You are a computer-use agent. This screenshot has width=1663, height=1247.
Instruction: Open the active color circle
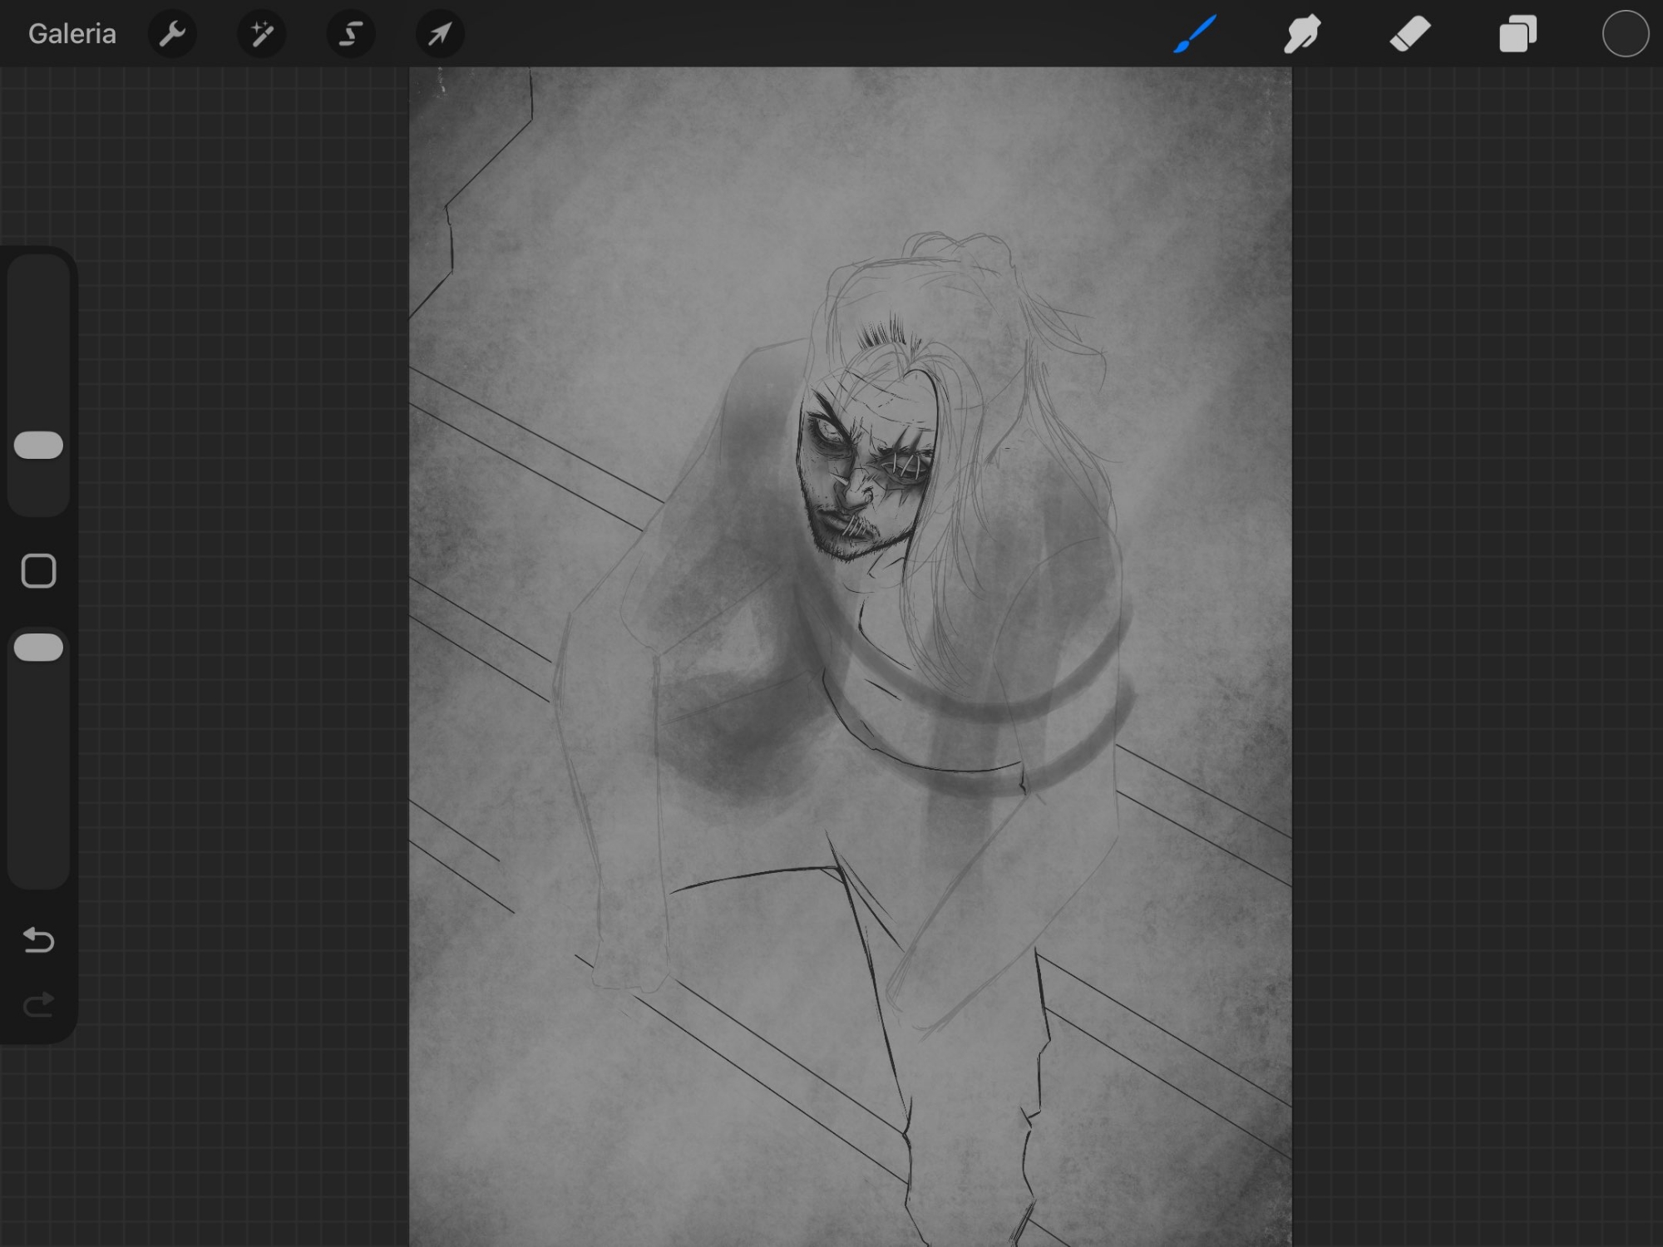(1625, 34)
